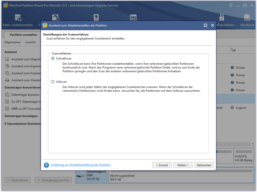This screenshot has height=192, width=257.
Task: Open the main window hamburger menu
Action: click(x=231, y=5)
